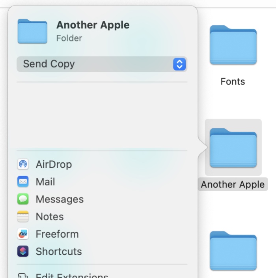Choose the Shortcuts text label

click(x=59, y=251)
